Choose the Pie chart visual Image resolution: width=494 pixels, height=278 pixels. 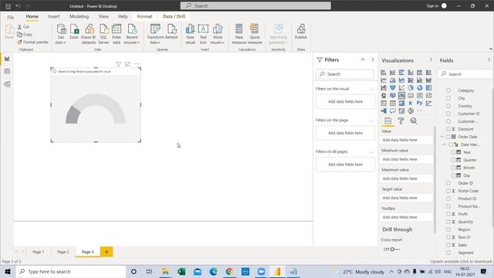411,88
